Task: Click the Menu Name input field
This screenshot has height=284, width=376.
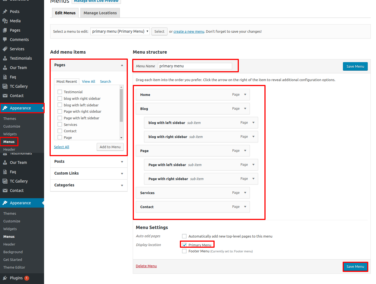Action: (195, 66)
